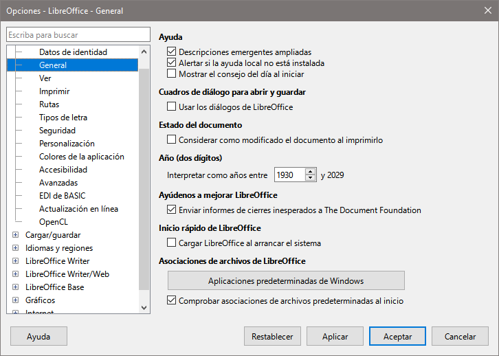Check Mostrar el consejo del día al iniciar
The image size is (499, 356).
[172, 74]
